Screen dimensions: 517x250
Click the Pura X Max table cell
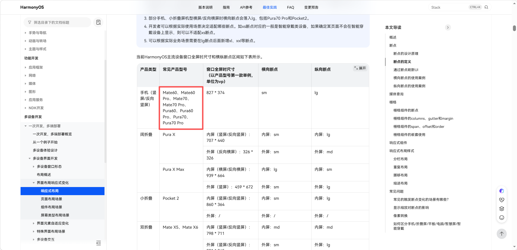point(181,178)
